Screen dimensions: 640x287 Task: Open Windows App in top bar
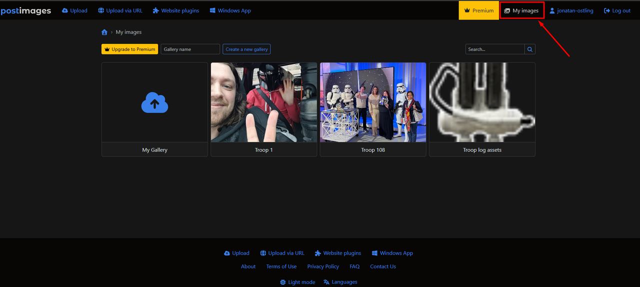[x=230, y=10]
